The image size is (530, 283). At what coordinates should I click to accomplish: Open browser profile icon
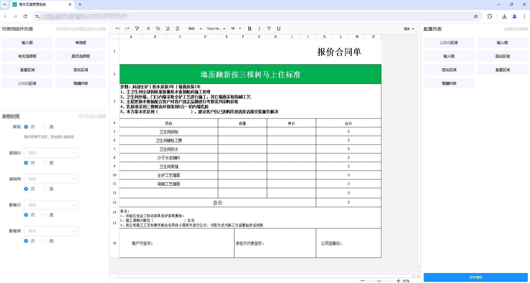point(515,16)
